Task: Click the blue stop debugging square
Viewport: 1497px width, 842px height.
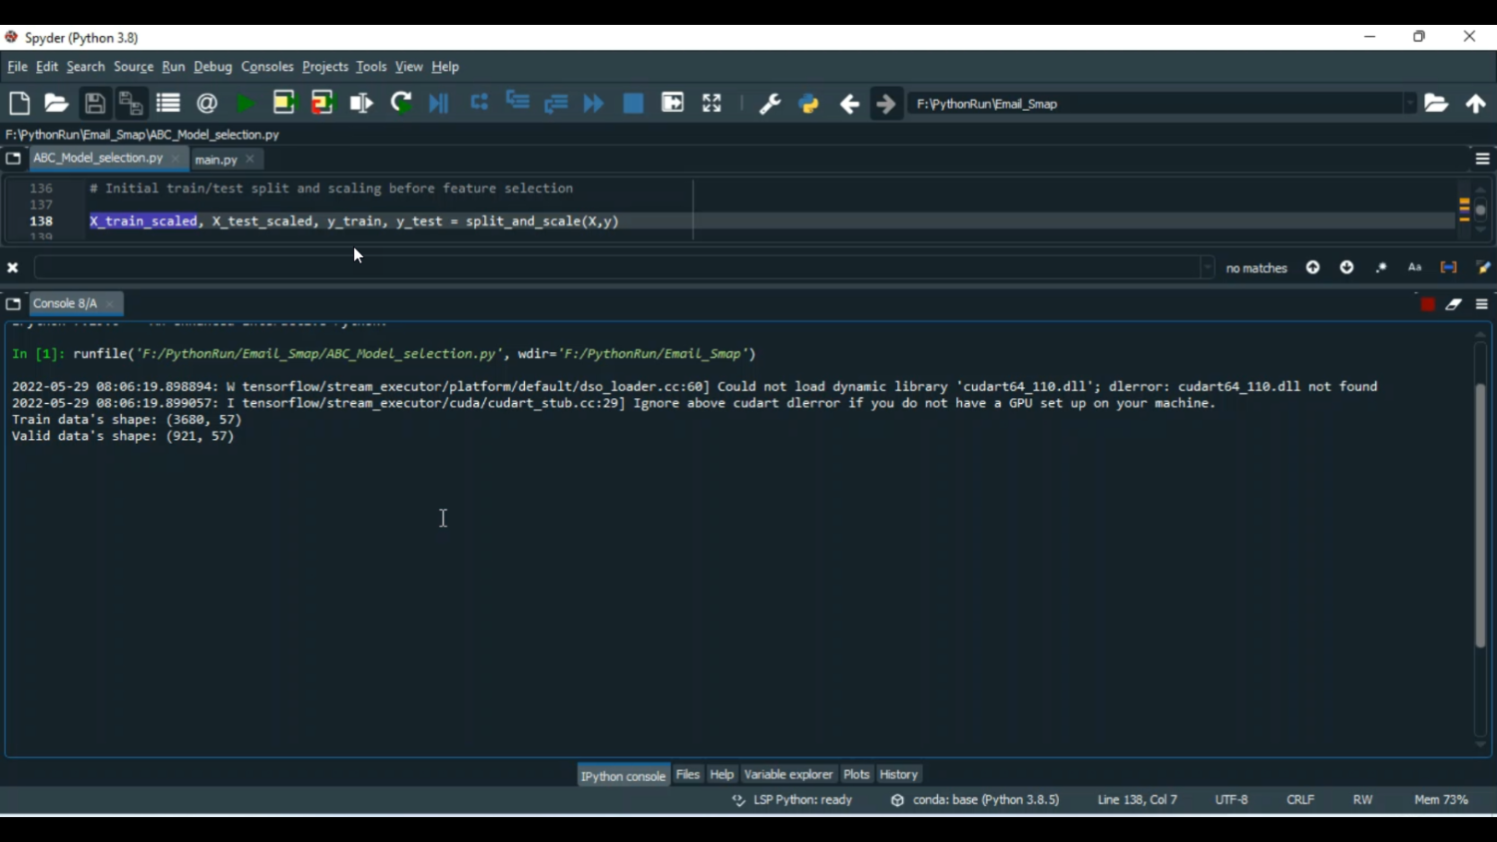Action: [x=633, y=104]
